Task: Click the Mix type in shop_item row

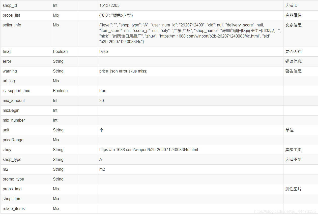Action: pyautogui.click(x=56, y=199)
